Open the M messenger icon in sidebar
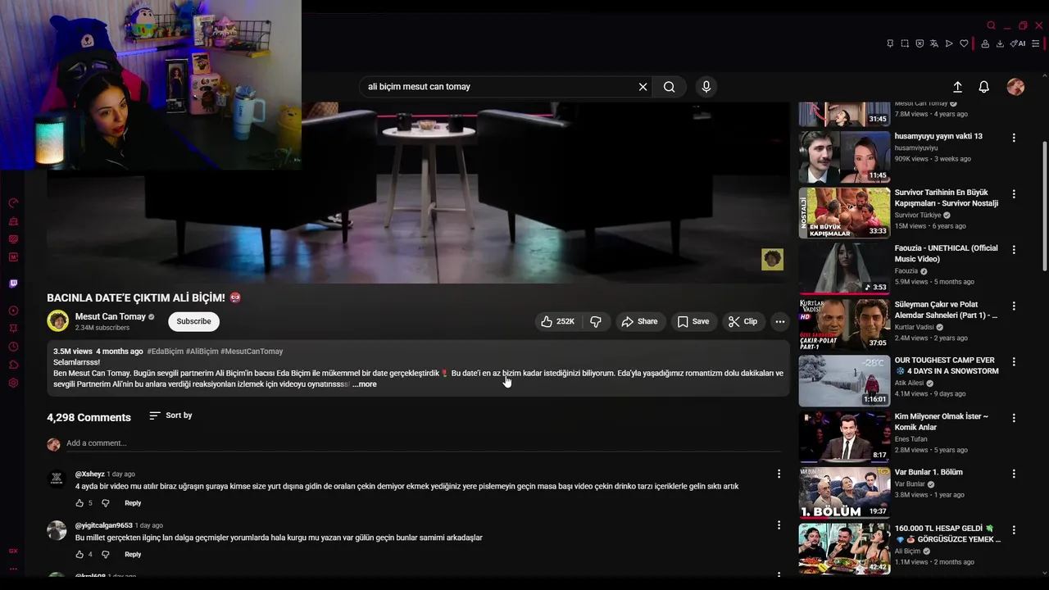Image resolution: width=1049 pixels, height=590 pixels. tap(13, 257)
